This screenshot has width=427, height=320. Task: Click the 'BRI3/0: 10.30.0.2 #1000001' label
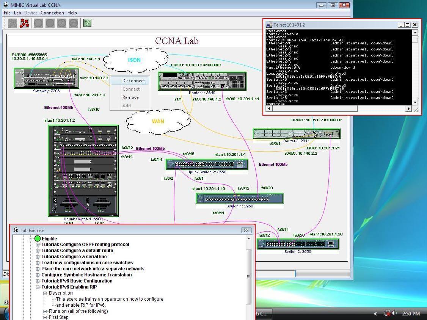point(196,65)
